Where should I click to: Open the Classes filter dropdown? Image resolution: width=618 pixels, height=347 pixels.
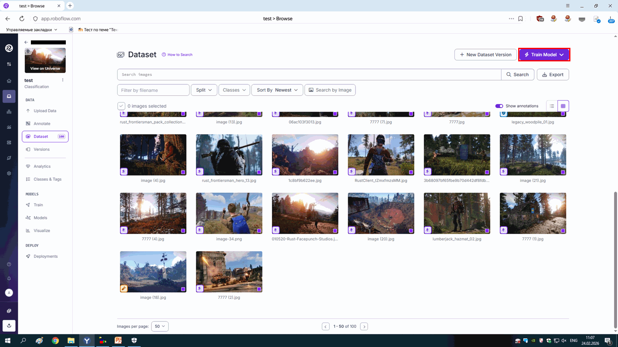234,90
